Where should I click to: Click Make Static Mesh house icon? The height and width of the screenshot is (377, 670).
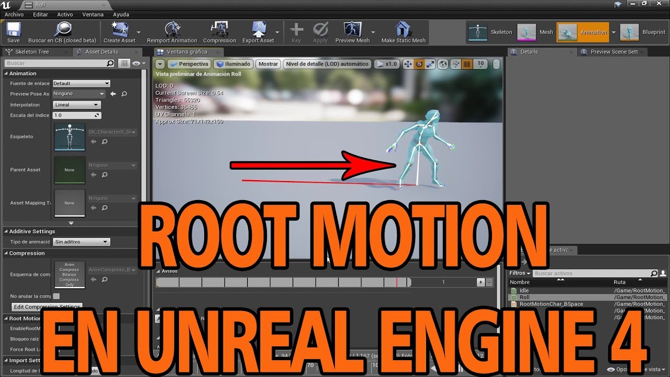(403, 29)
